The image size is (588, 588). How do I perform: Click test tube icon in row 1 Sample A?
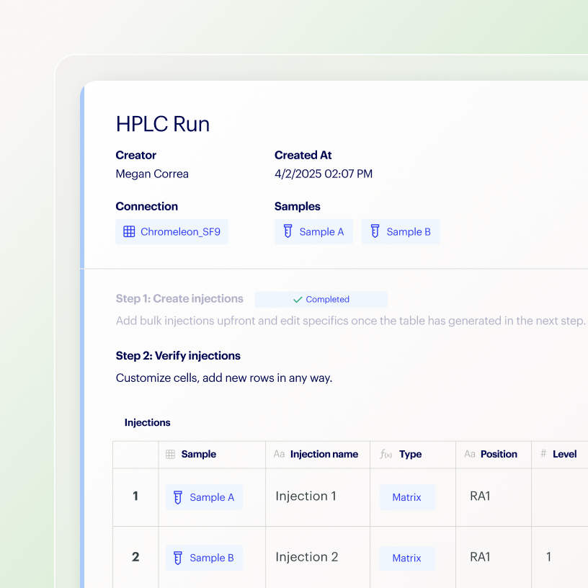tap(178, 498)
